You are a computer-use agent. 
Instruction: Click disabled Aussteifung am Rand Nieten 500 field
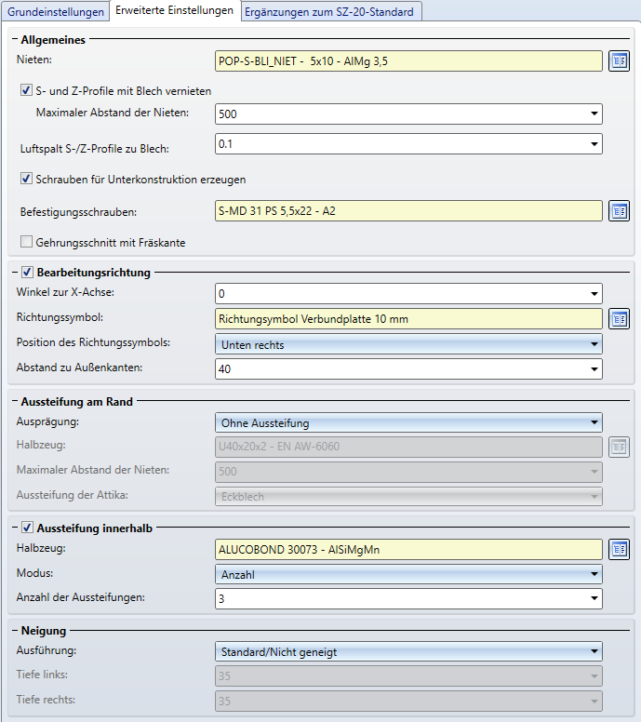click(x=408, y=472)
